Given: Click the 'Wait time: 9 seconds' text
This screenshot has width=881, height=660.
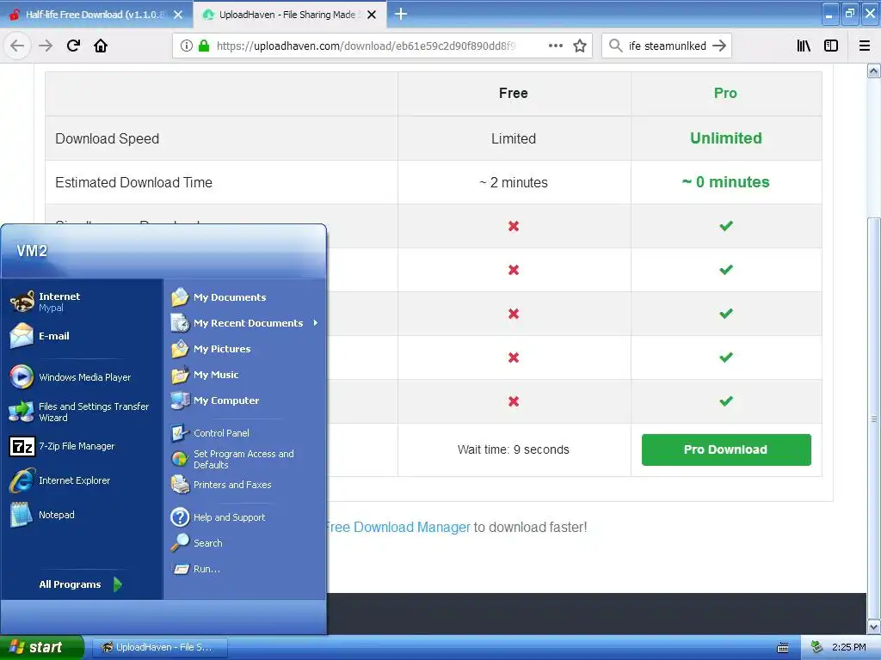Looking at the screenshot, I should point(513,449).
